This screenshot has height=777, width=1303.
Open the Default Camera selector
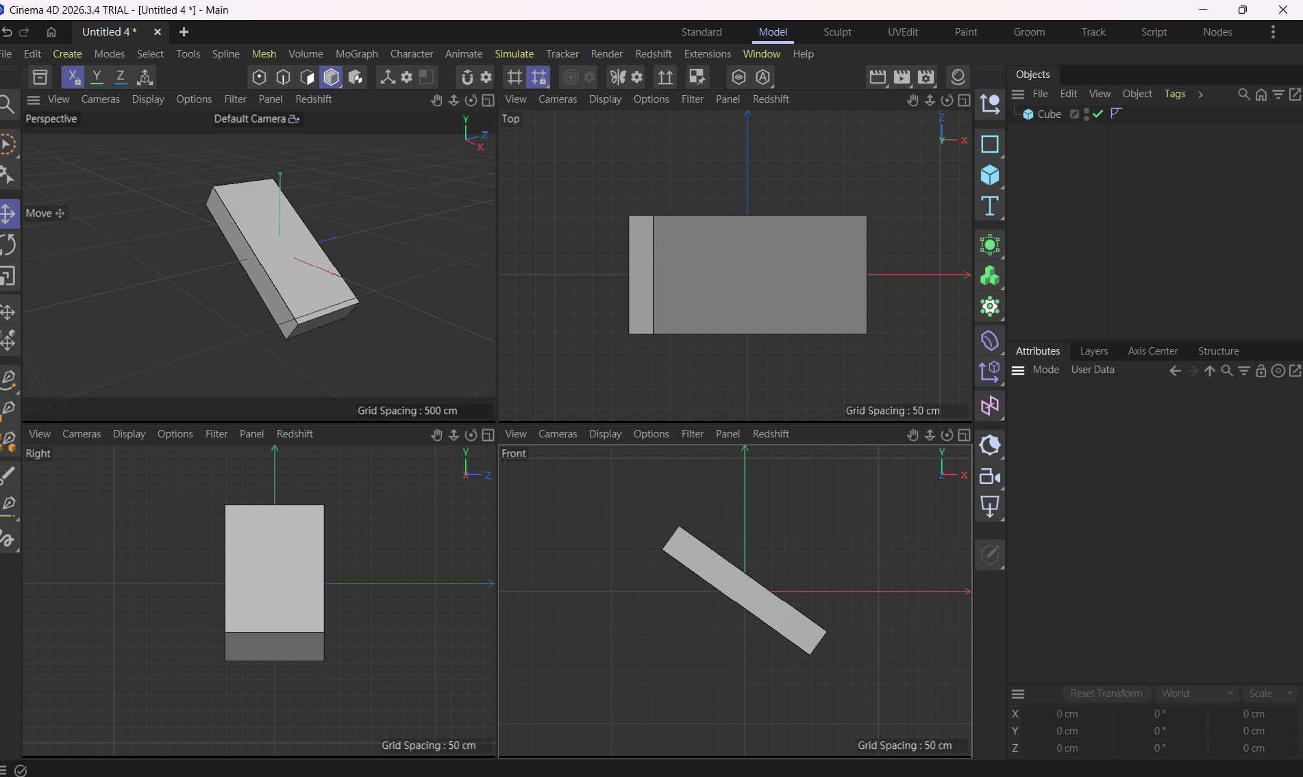tap(256, 119)
